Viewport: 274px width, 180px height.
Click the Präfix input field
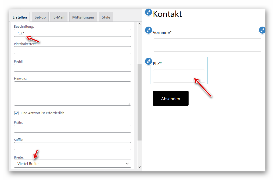click(73, 129)
